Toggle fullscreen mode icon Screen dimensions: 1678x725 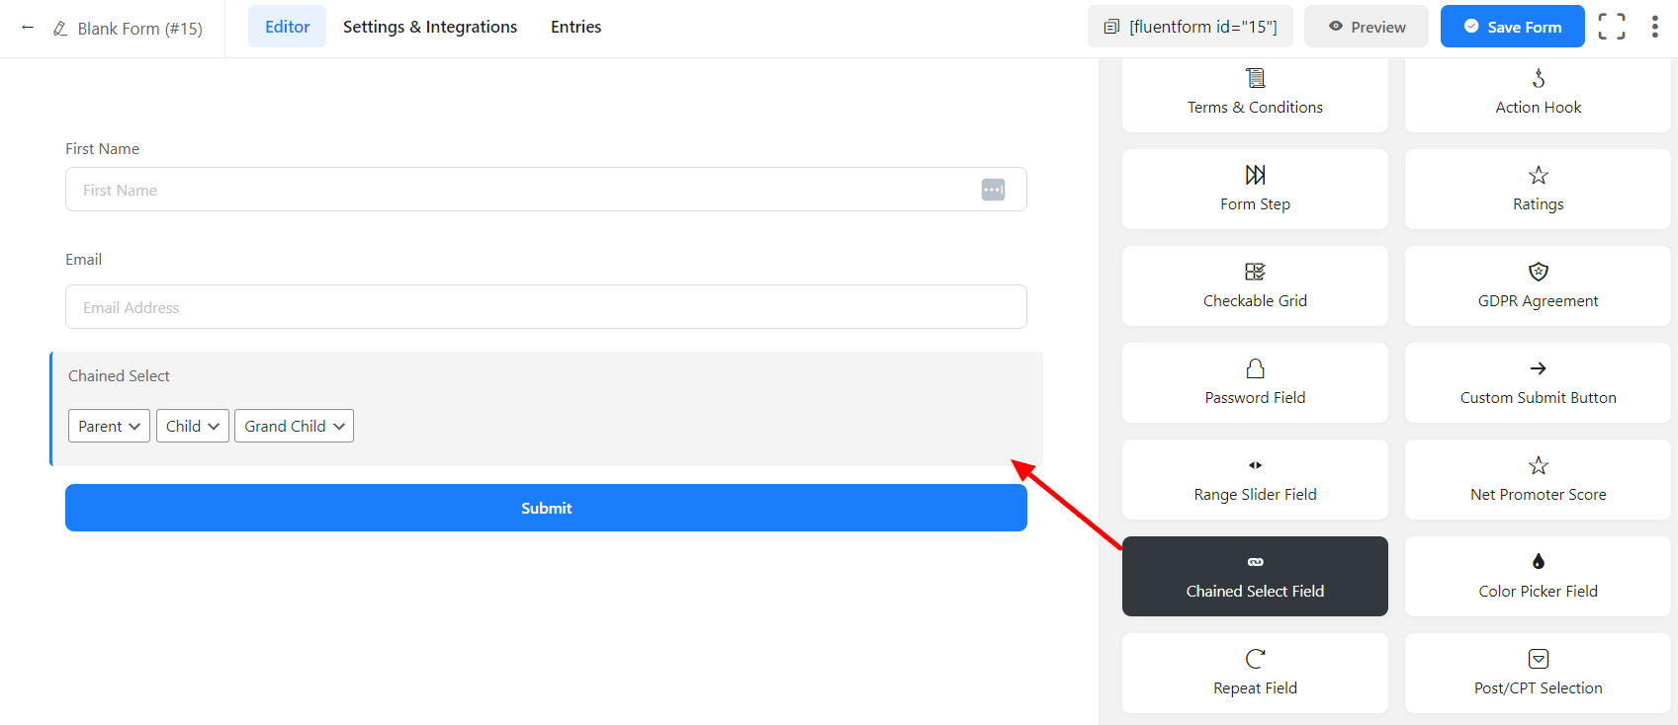tap(1611, 27)
